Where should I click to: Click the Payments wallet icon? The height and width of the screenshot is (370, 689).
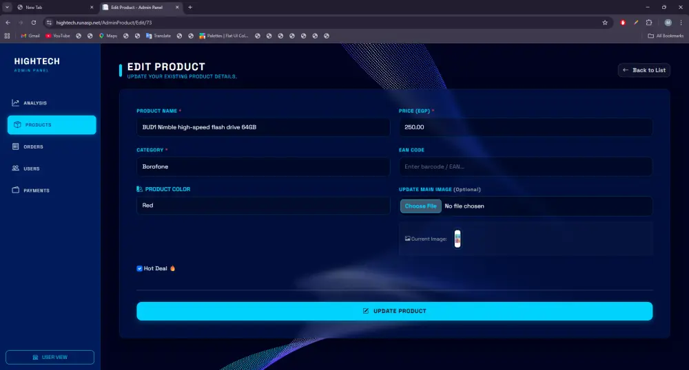pos(15,191)
